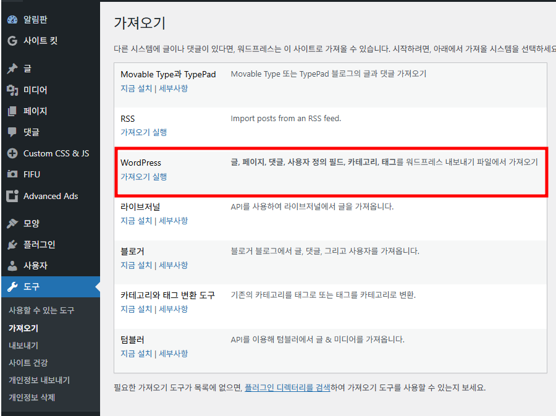This screenshot has height=416, width=556.
Task: Click the Advanced Ads icon
Action: (12, 196)
